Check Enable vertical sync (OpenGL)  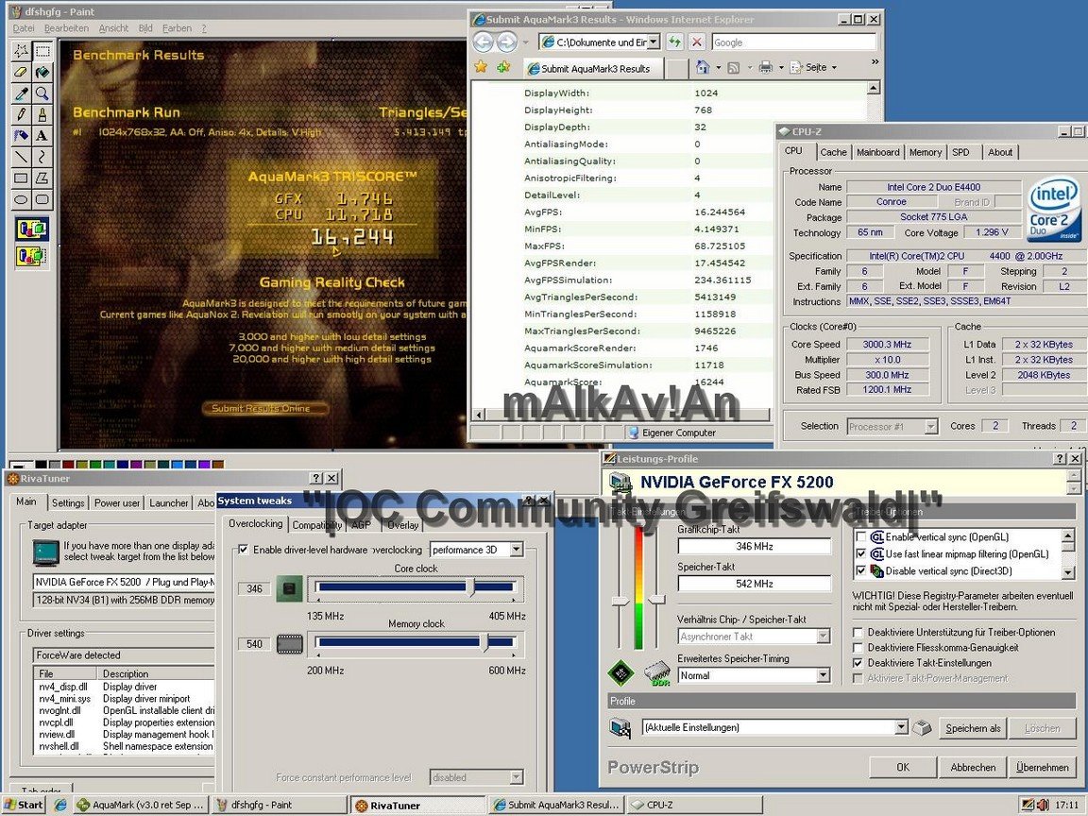[861, 537]
